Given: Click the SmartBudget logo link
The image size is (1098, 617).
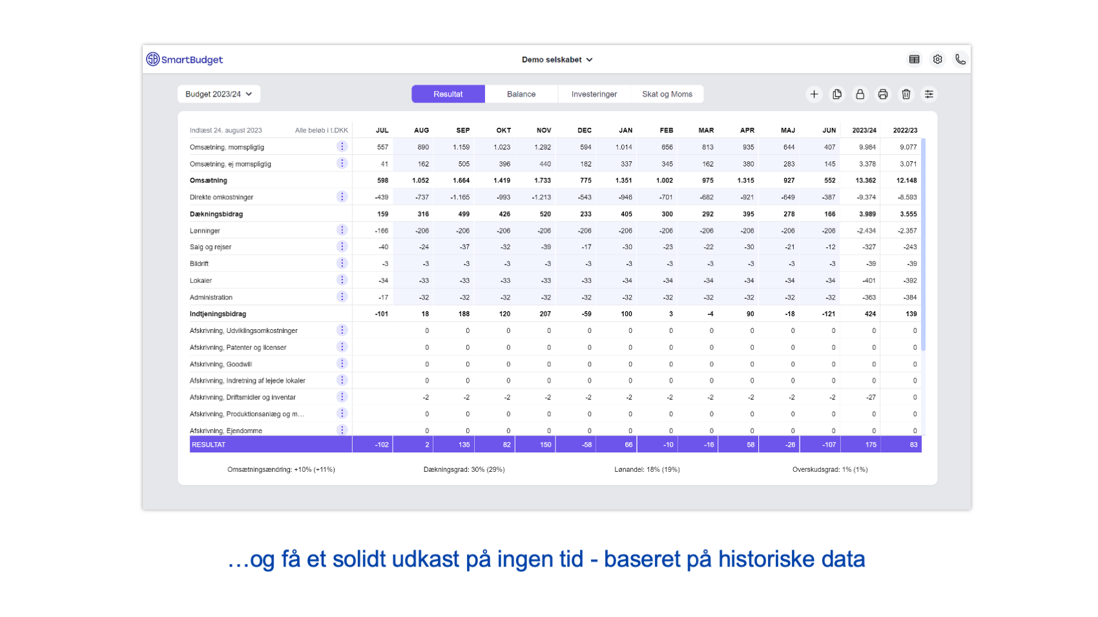Looking at the screenshot, I should click(x=185, y=59).
